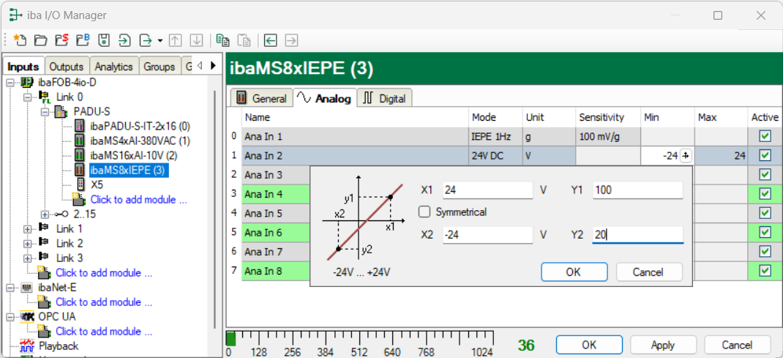Click the bottom OK button next to Apply
This screenshot has height=358, width=783.
(589, 345)
